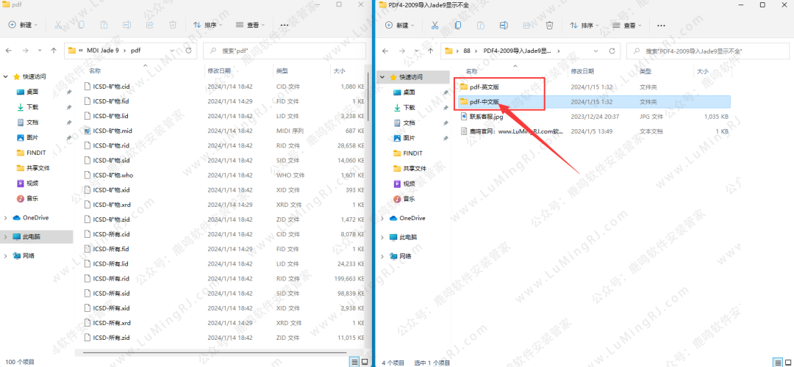Click the refresh icon in left window address bar
The height and width of the screenshot is (367, 794).
tap(189, 51)
